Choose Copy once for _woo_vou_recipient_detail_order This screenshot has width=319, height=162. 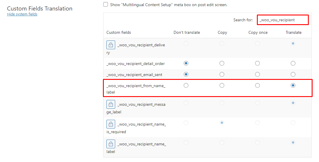tap(257, 63)
